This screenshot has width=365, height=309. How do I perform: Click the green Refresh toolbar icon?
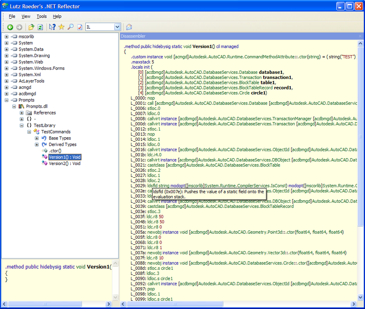tap(40, 27)
